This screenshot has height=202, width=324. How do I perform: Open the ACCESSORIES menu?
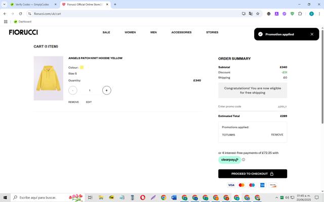(181, 32)
